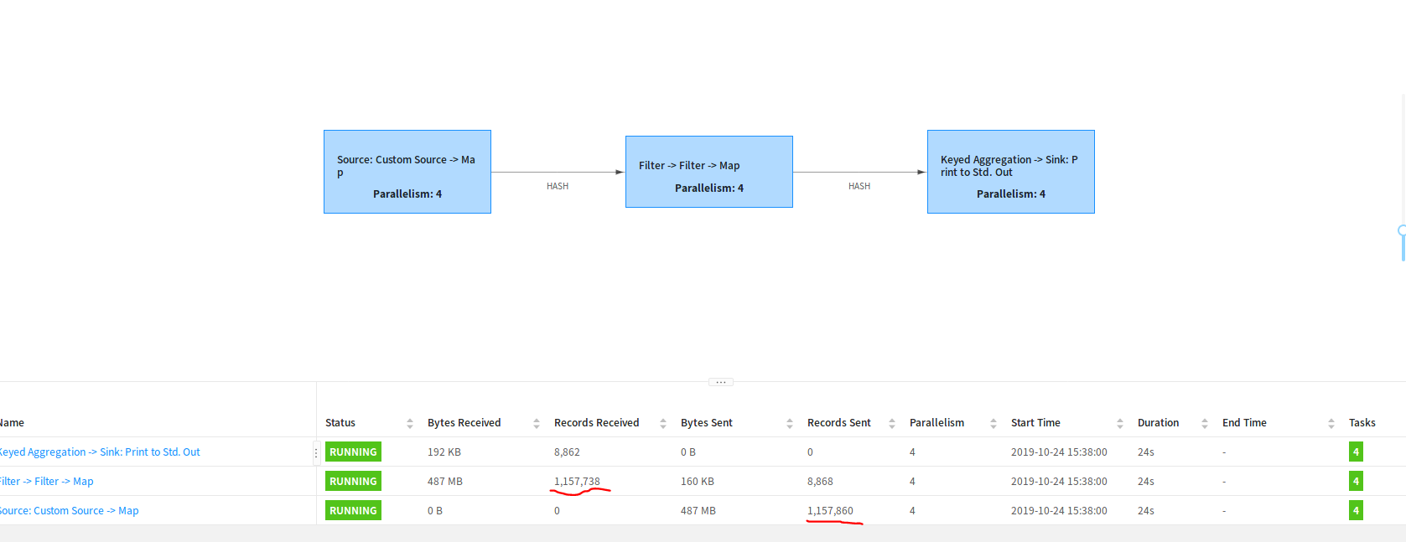Click the End Time sort arrows
The height and width of the screenshot is (542, 1406).
1331,424
